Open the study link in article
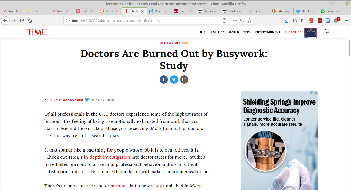This screenshot has height=190, width=351. point(156,186)
